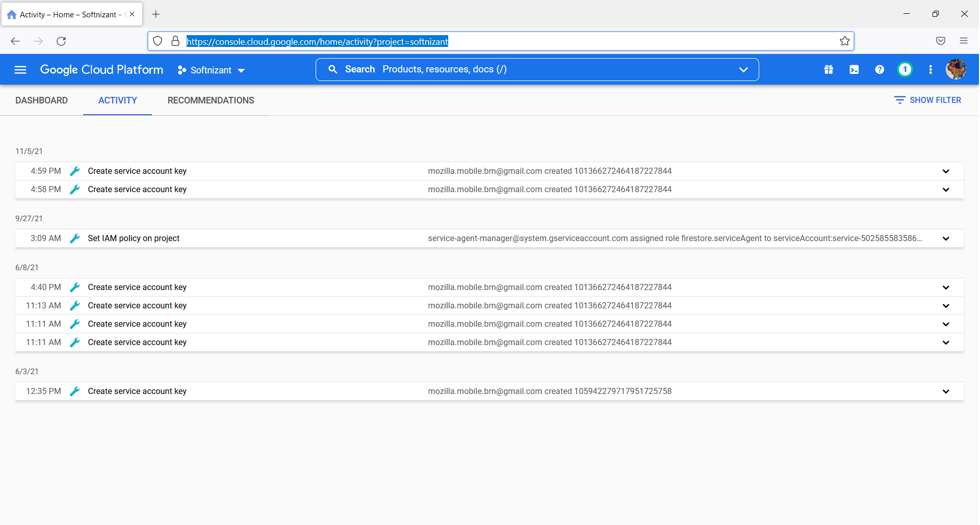
Task: Open the notifications bell showing 1
Action: pos(905,69)
